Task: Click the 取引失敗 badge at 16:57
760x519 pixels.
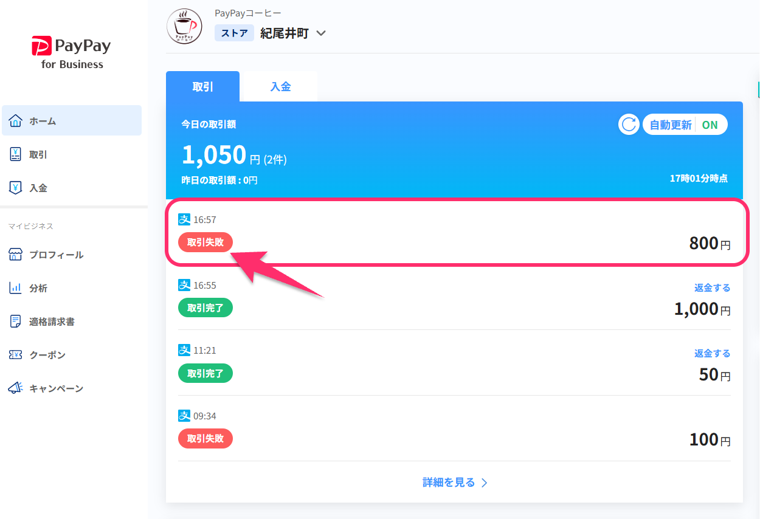Action: click(x=206, y=242)
